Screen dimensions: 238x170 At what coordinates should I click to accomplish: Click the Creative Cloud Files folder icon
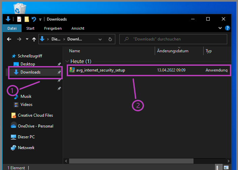tap(13, 115)
